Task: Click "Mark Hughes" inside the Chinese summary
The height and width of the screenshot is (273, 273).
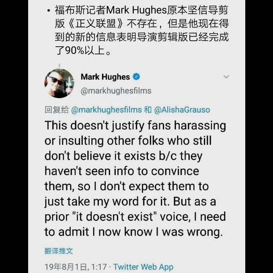Action: point(137,10)
